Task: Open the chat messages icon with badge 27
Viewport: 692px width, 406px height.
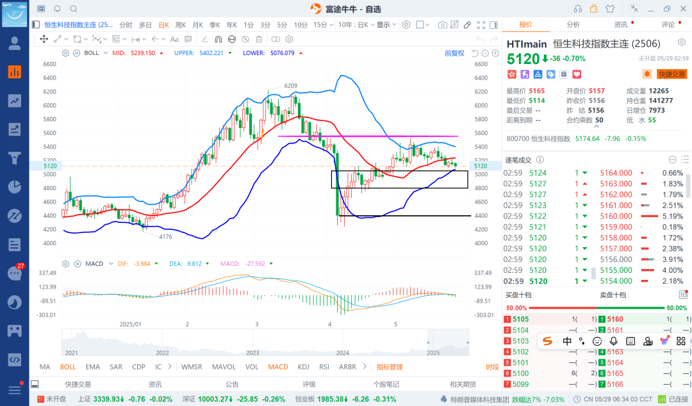Action: click(15, 273)
